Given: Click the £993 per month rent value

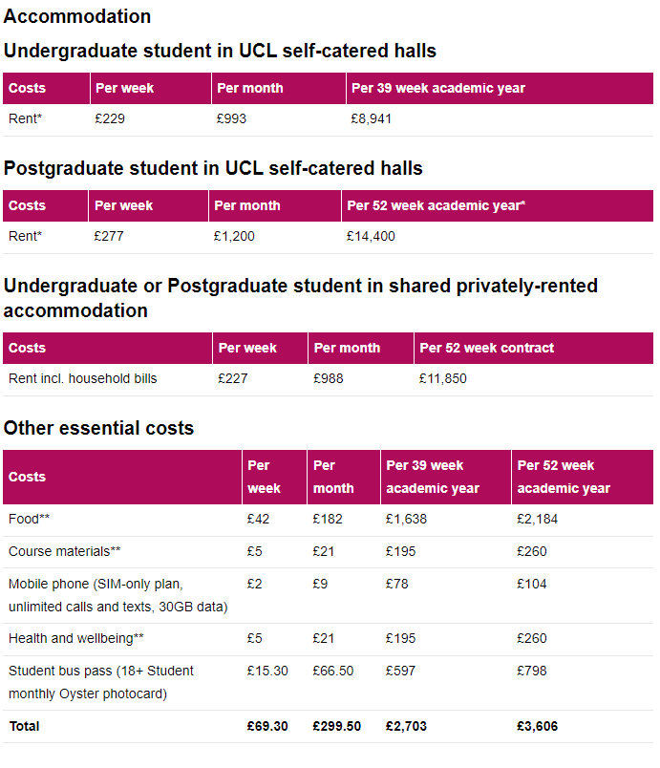Looking at the screenshot, I should pos(232,119).
